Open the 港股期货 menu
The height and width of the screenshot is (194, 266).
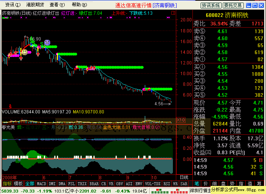point(35,5)
